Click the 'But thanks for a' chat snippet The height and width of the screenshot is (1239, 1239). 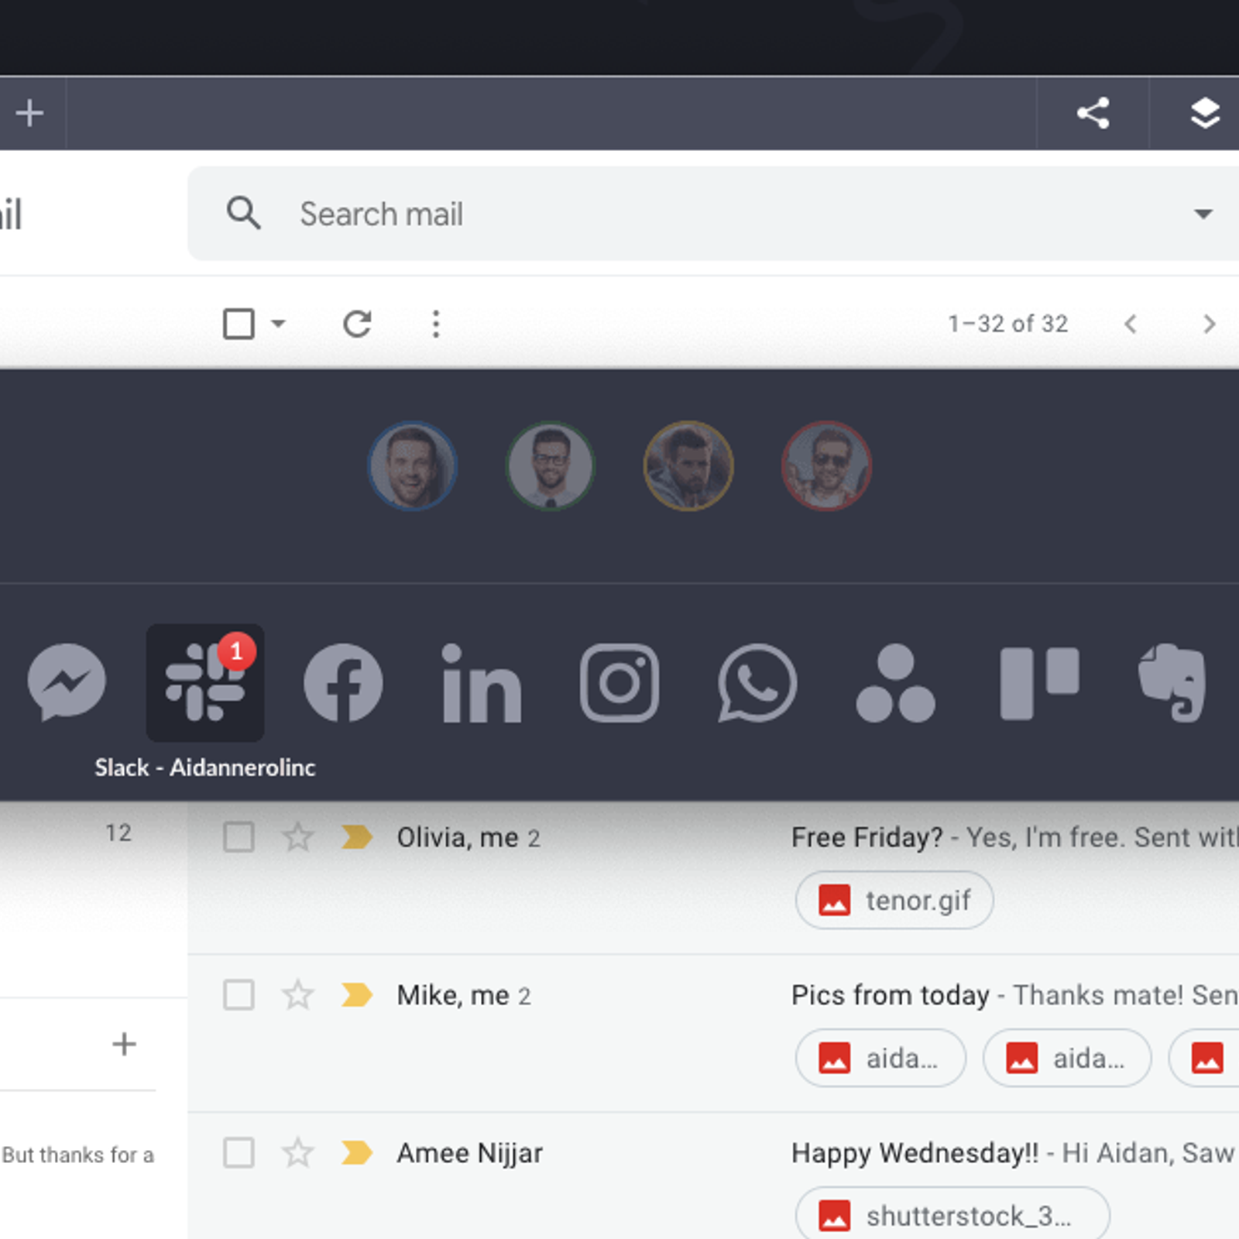pos(78,1155)
